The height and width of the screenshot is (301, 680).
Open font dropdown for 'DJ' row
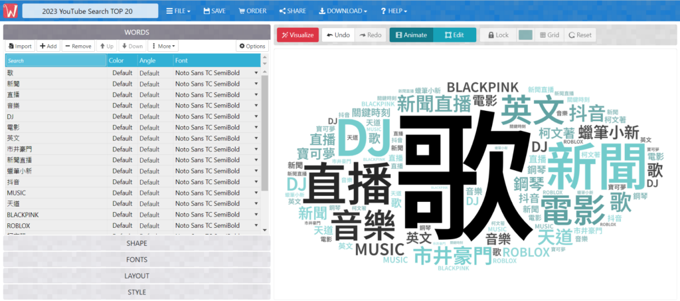(x=256, y=116)
